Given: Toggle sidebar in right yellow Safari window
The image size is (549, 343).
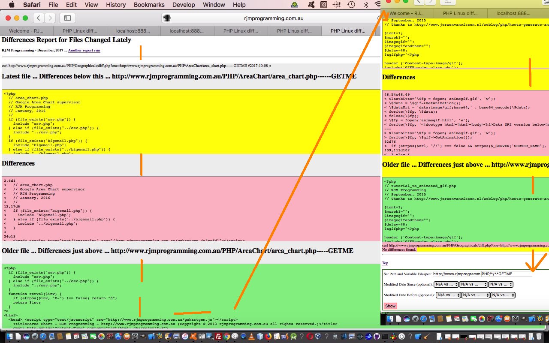Looking at the screenshot, I should [448, 2].
